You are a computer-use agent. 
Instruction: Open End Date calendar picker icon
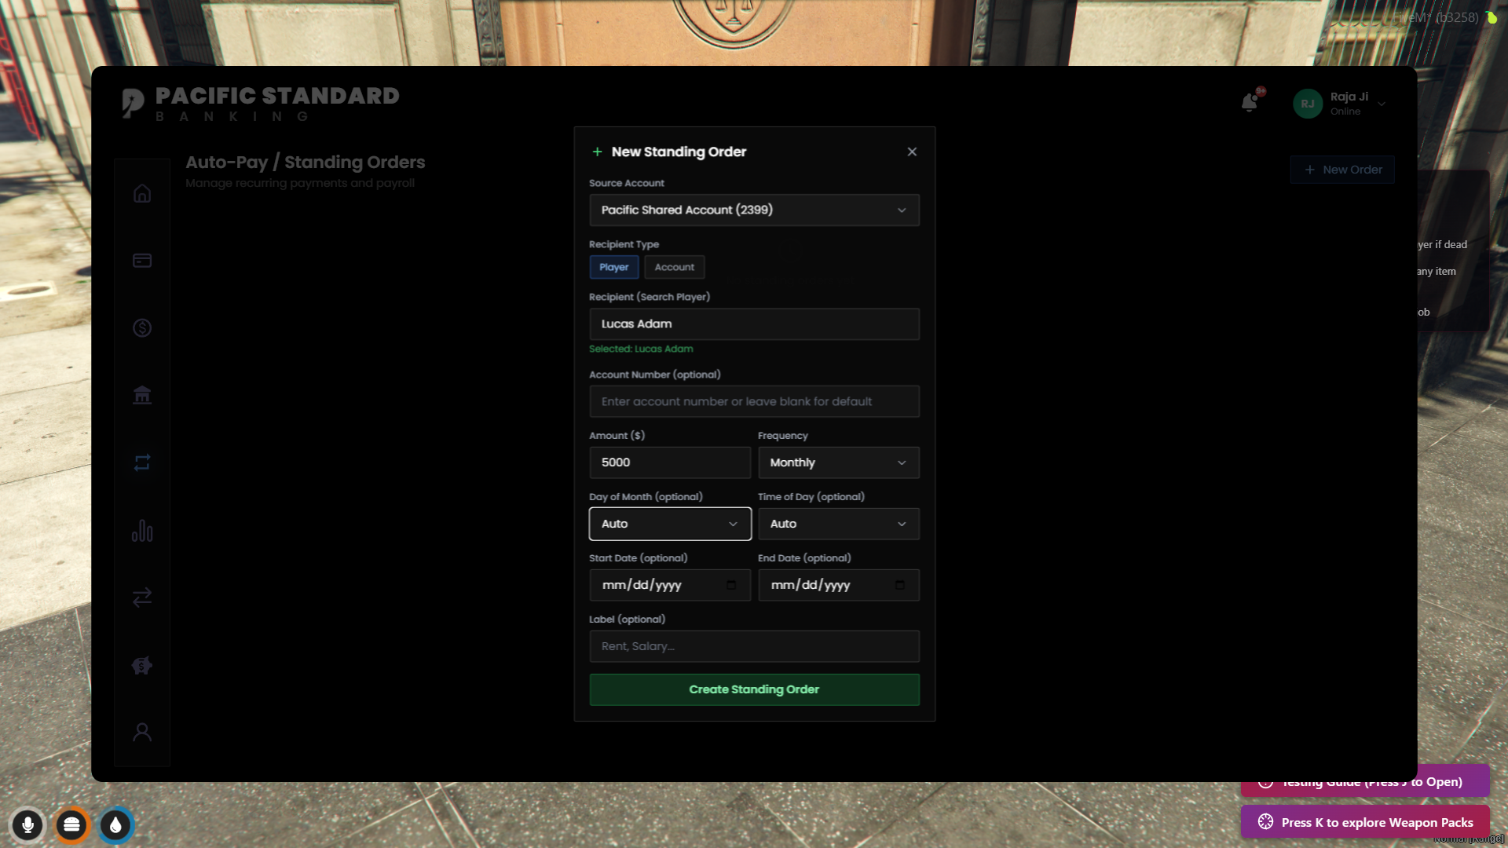pyautogui.click(x=900, y=585)
